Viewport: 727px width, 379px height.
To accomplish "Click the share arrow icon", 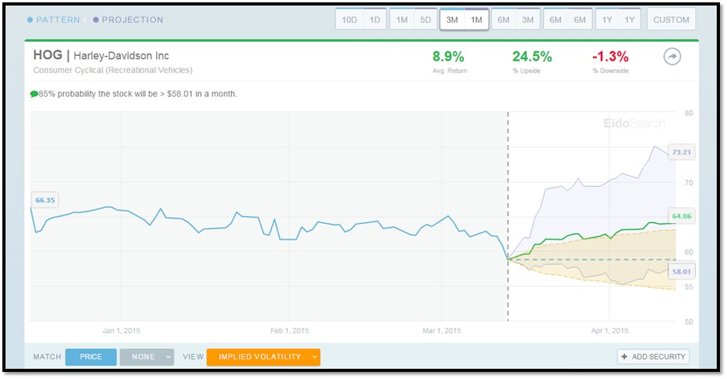I will (672, 57).
